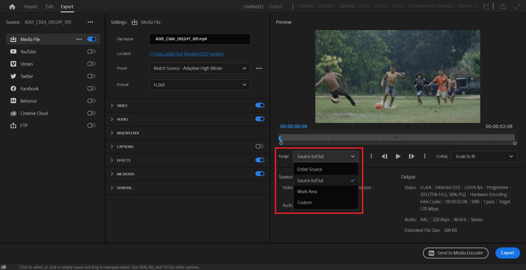The image size is (526, 270).
Task: Open the export Location path link
Action: click(186, 54)
